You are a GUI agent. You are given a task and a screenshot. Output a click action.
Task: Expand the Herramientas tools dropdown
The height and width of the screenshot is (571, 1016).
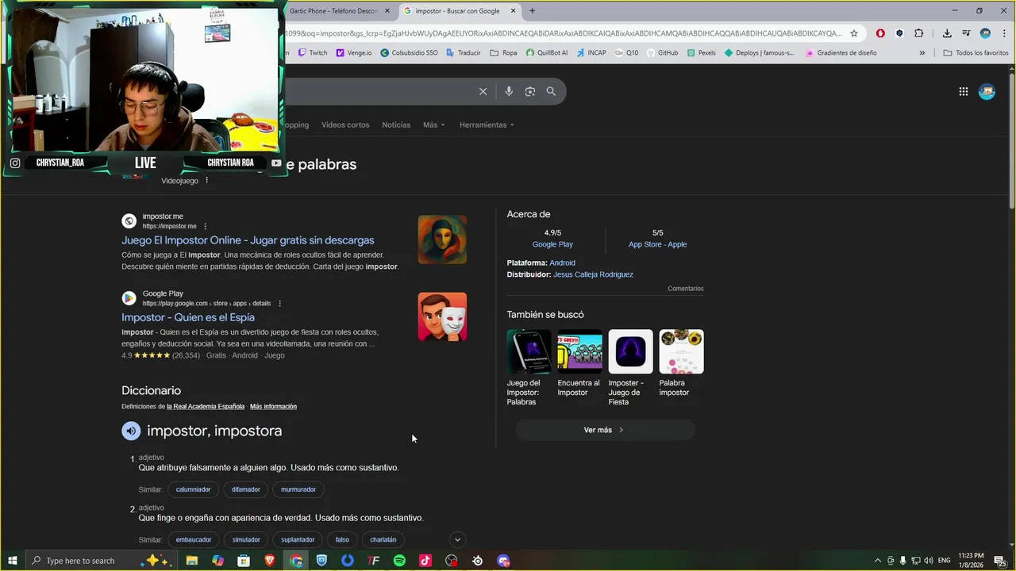click(487, 125)
